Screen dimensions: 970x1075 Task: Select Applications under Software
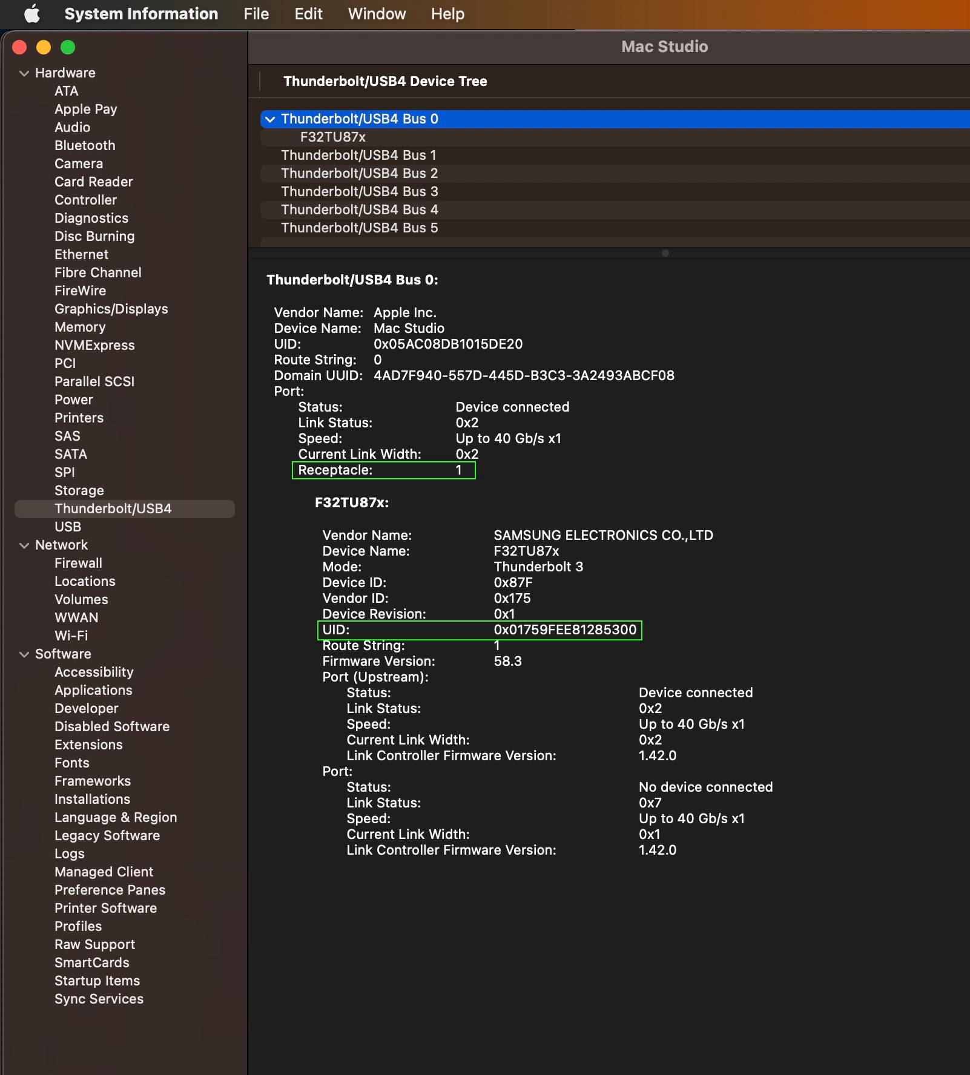coord(93,690)
